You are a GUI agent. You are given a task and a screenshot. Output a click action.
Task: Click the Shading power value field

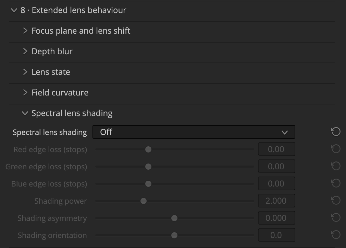(x=277, y=201)
